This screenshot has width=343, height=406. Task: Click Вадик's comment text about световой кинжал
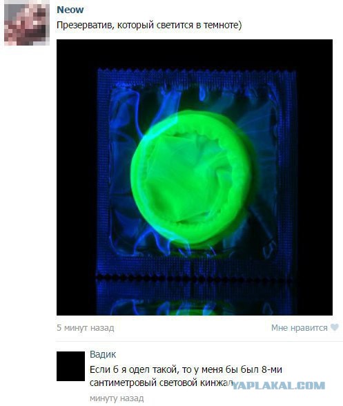coord(186,376)
